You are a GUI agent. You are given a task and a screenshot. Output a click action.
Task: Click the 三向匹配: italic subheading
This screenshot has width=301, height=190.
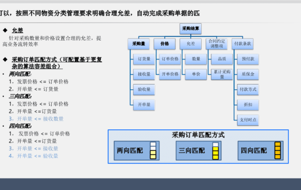[x=20, y=97]
